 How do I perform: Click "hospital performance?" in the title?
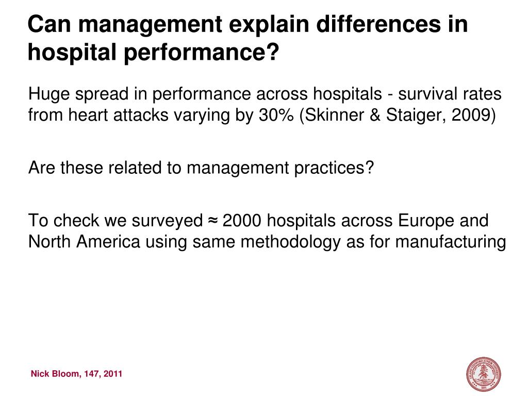coord(153,52)
